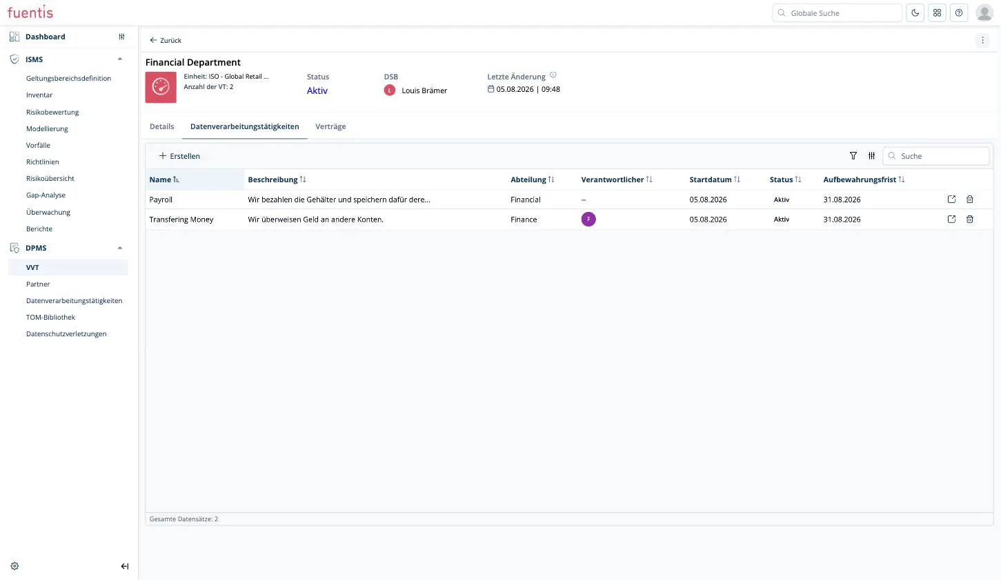Open Risikobewertung in the sidebar
Viewport: 1001px width, 580px height.
coord(52,112)
